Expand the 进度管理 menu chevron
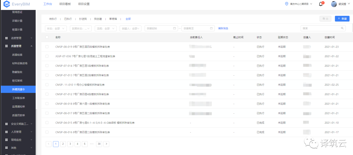 (x=31, y=38)
